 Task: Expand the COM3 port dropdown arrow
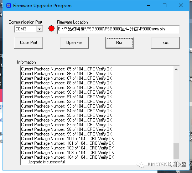pyautogui.click(x=39, y=29)
